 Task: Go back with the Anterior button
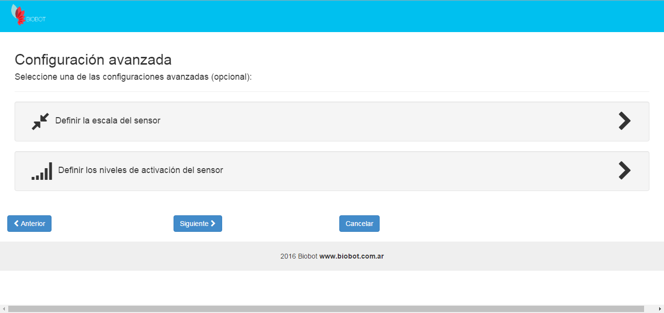point(29,224)
